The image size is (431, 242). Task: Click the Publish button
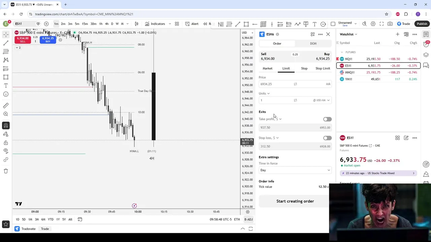click(x=422, y=24)
